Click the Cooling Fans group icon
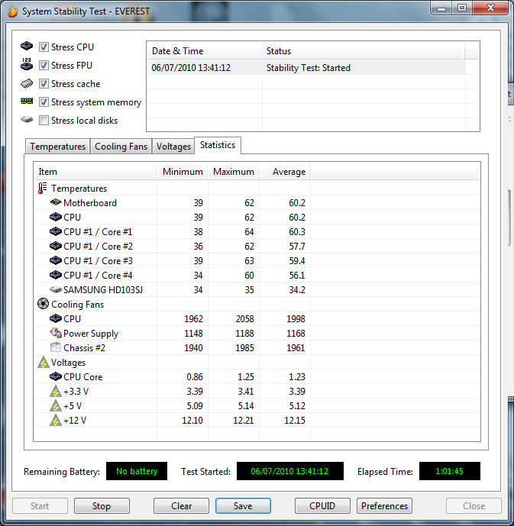This screenshot has width=514, height=526. pos(43,305)
